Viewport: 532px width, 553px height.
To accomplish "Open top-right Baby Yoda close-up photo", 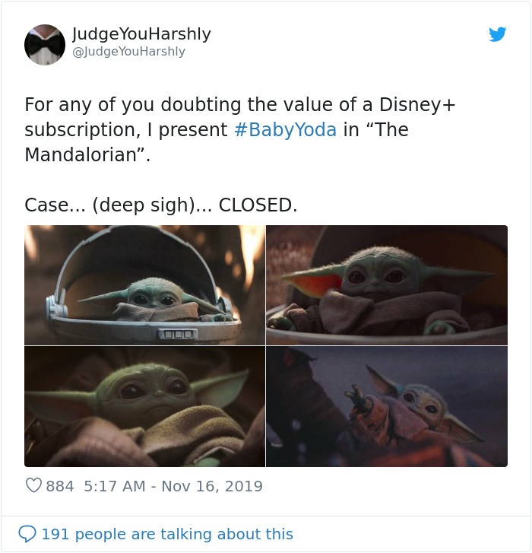I will point(387,285).
